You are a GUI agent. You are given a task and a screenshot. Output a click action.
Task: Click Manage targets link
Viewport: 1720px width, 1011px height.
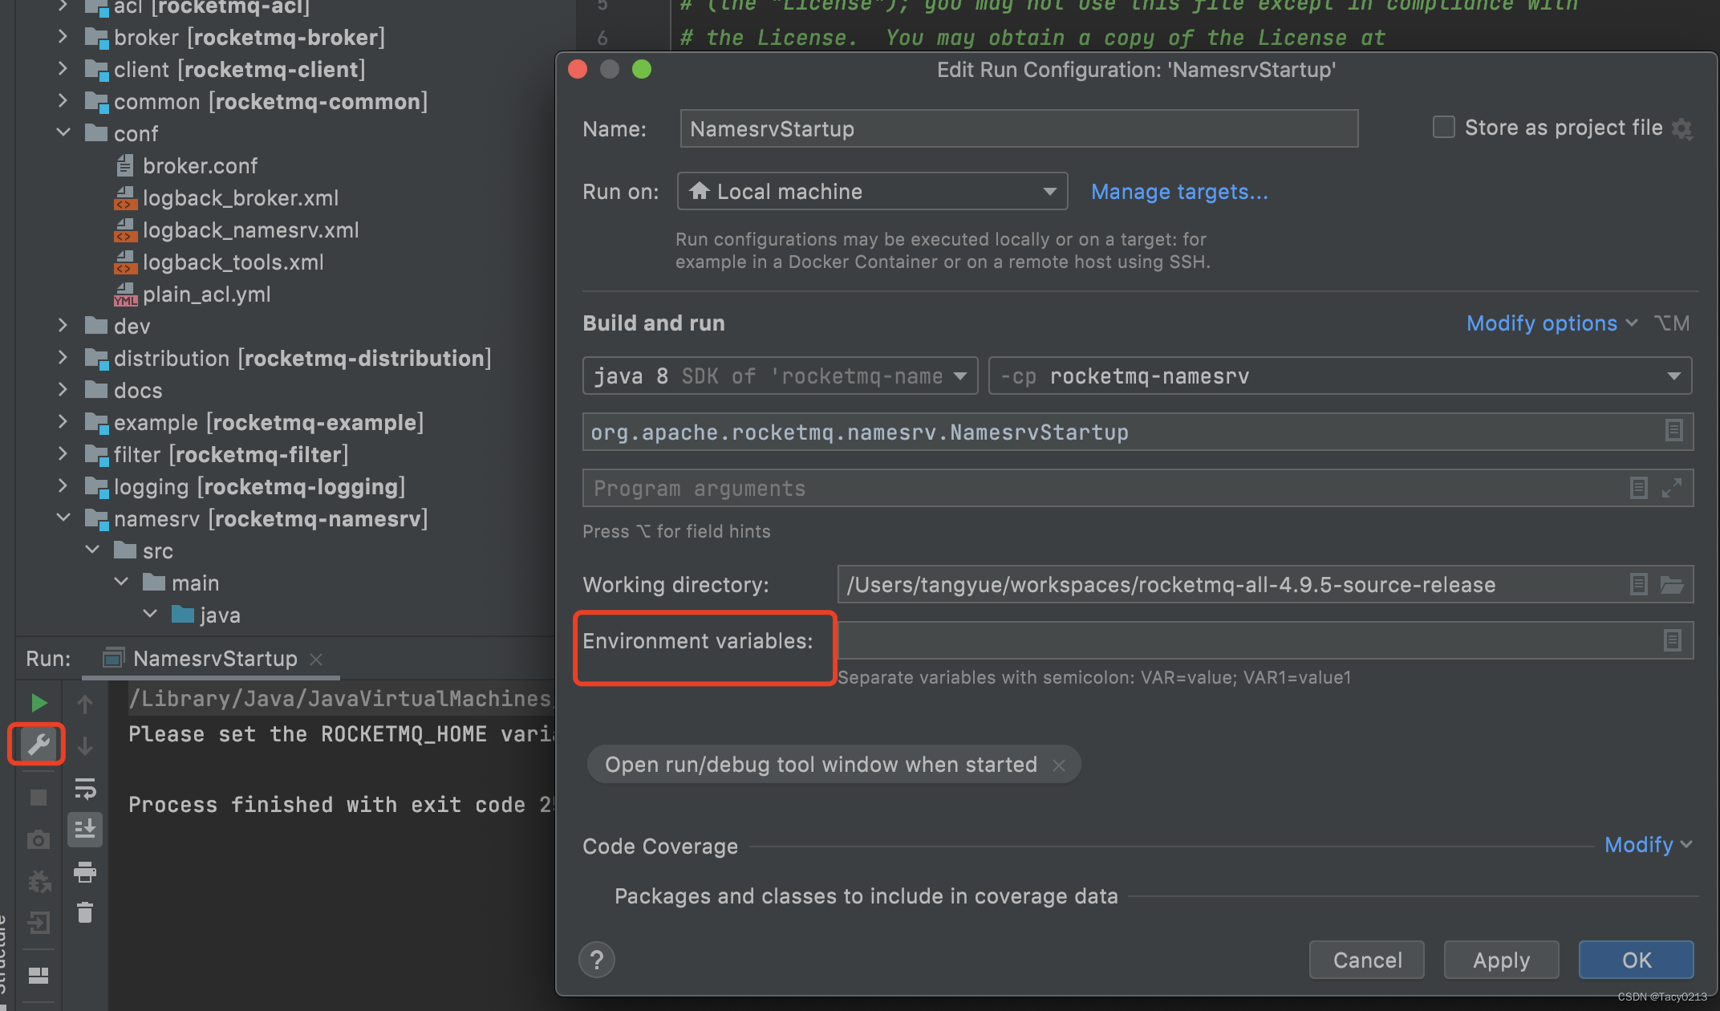[x=1179, y=192]
